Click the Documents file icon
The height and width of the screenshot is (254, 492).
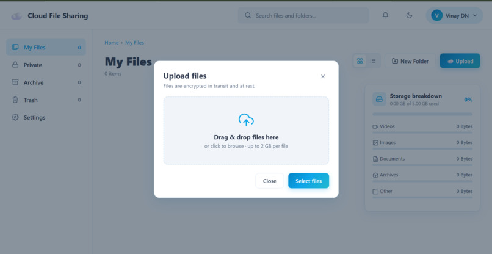point(375,159)
